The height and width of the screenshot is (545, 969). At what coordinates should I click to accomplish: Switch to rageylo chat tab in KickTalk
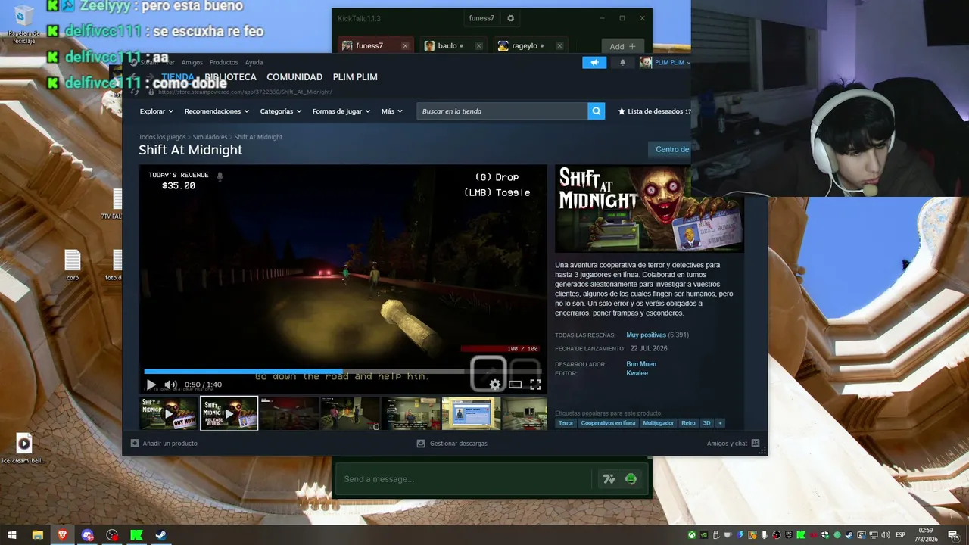tap(525, 46)
